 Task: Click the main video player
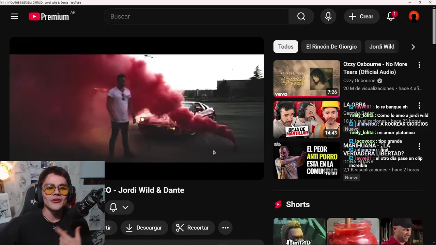point(137,108)
